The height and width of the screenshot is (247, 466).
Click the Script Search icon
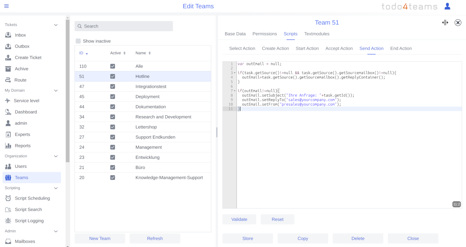pyautogui.click(x=8, y=209)
